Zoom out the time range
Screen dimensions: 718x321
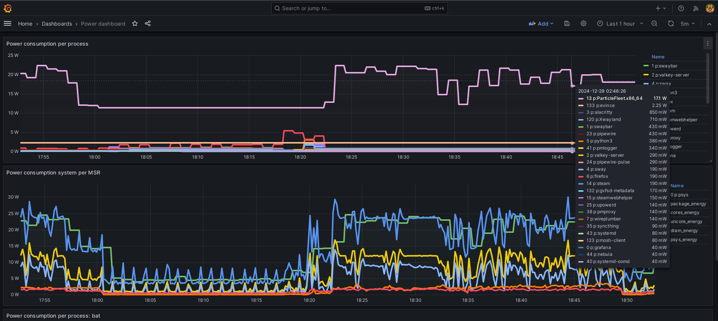click(654, 23)
